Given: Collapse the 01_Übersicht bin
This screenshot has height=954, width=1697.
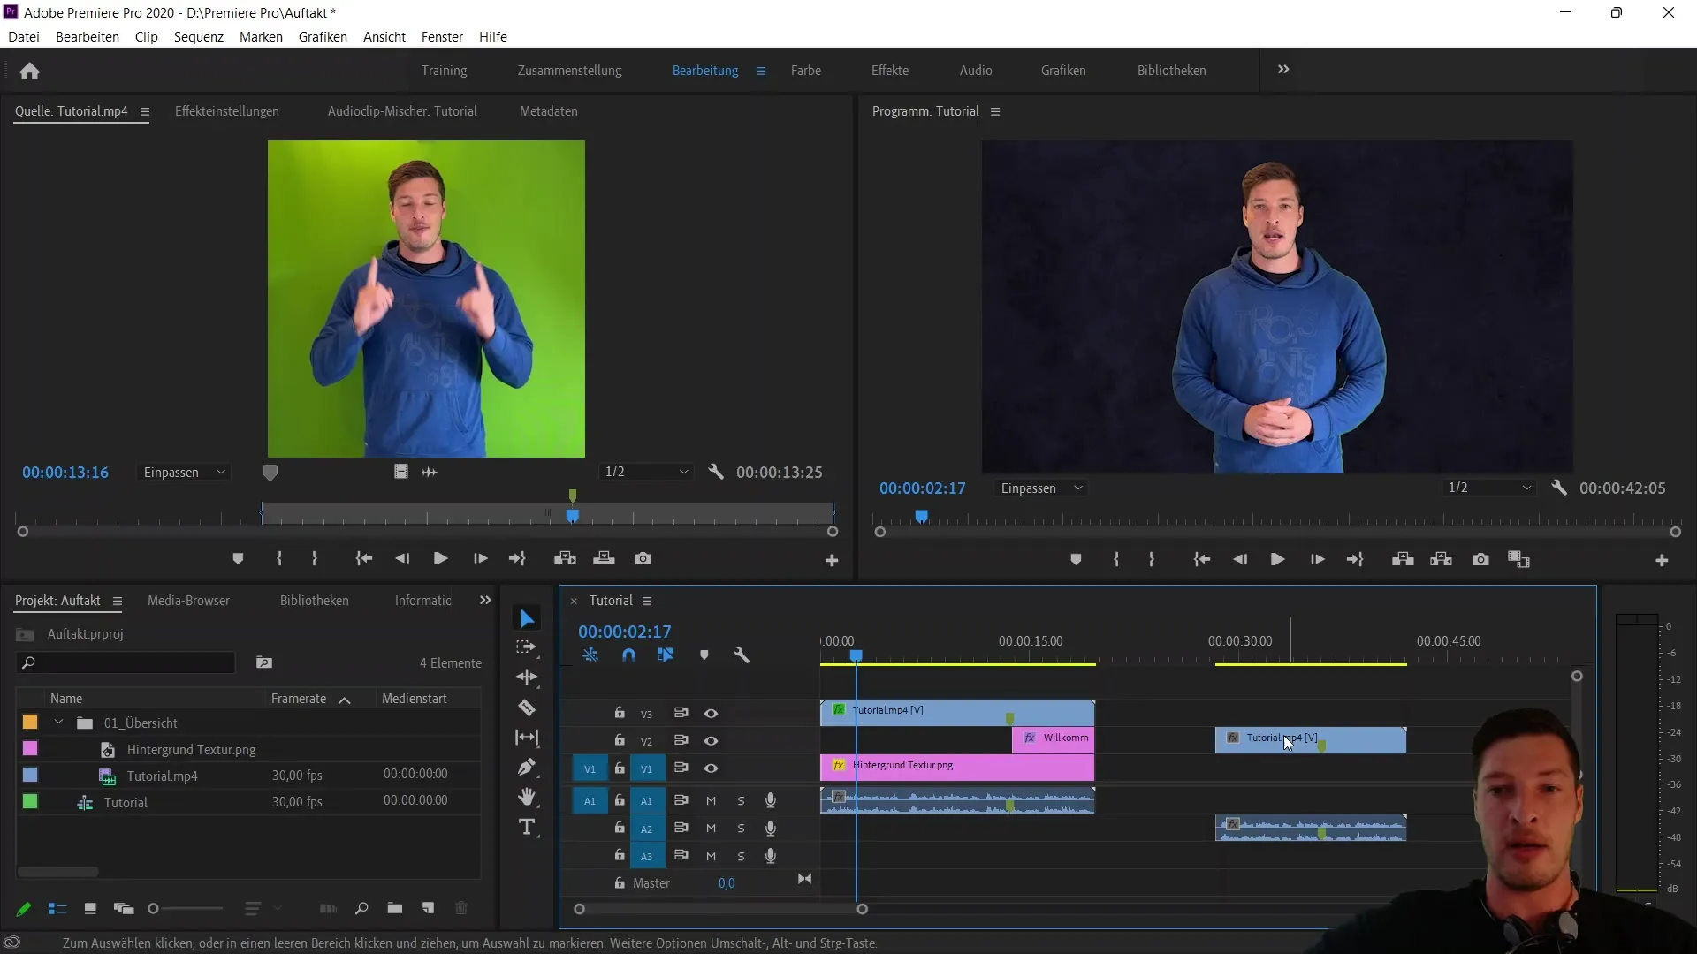Looking at the screenshot, I should [58, 723].
